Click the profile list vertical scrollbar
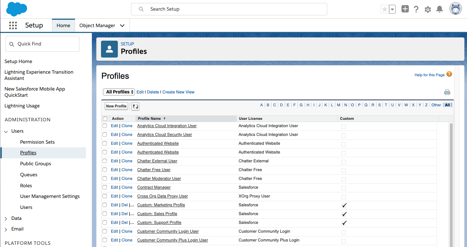467x247 pixels. pos(451,185)
